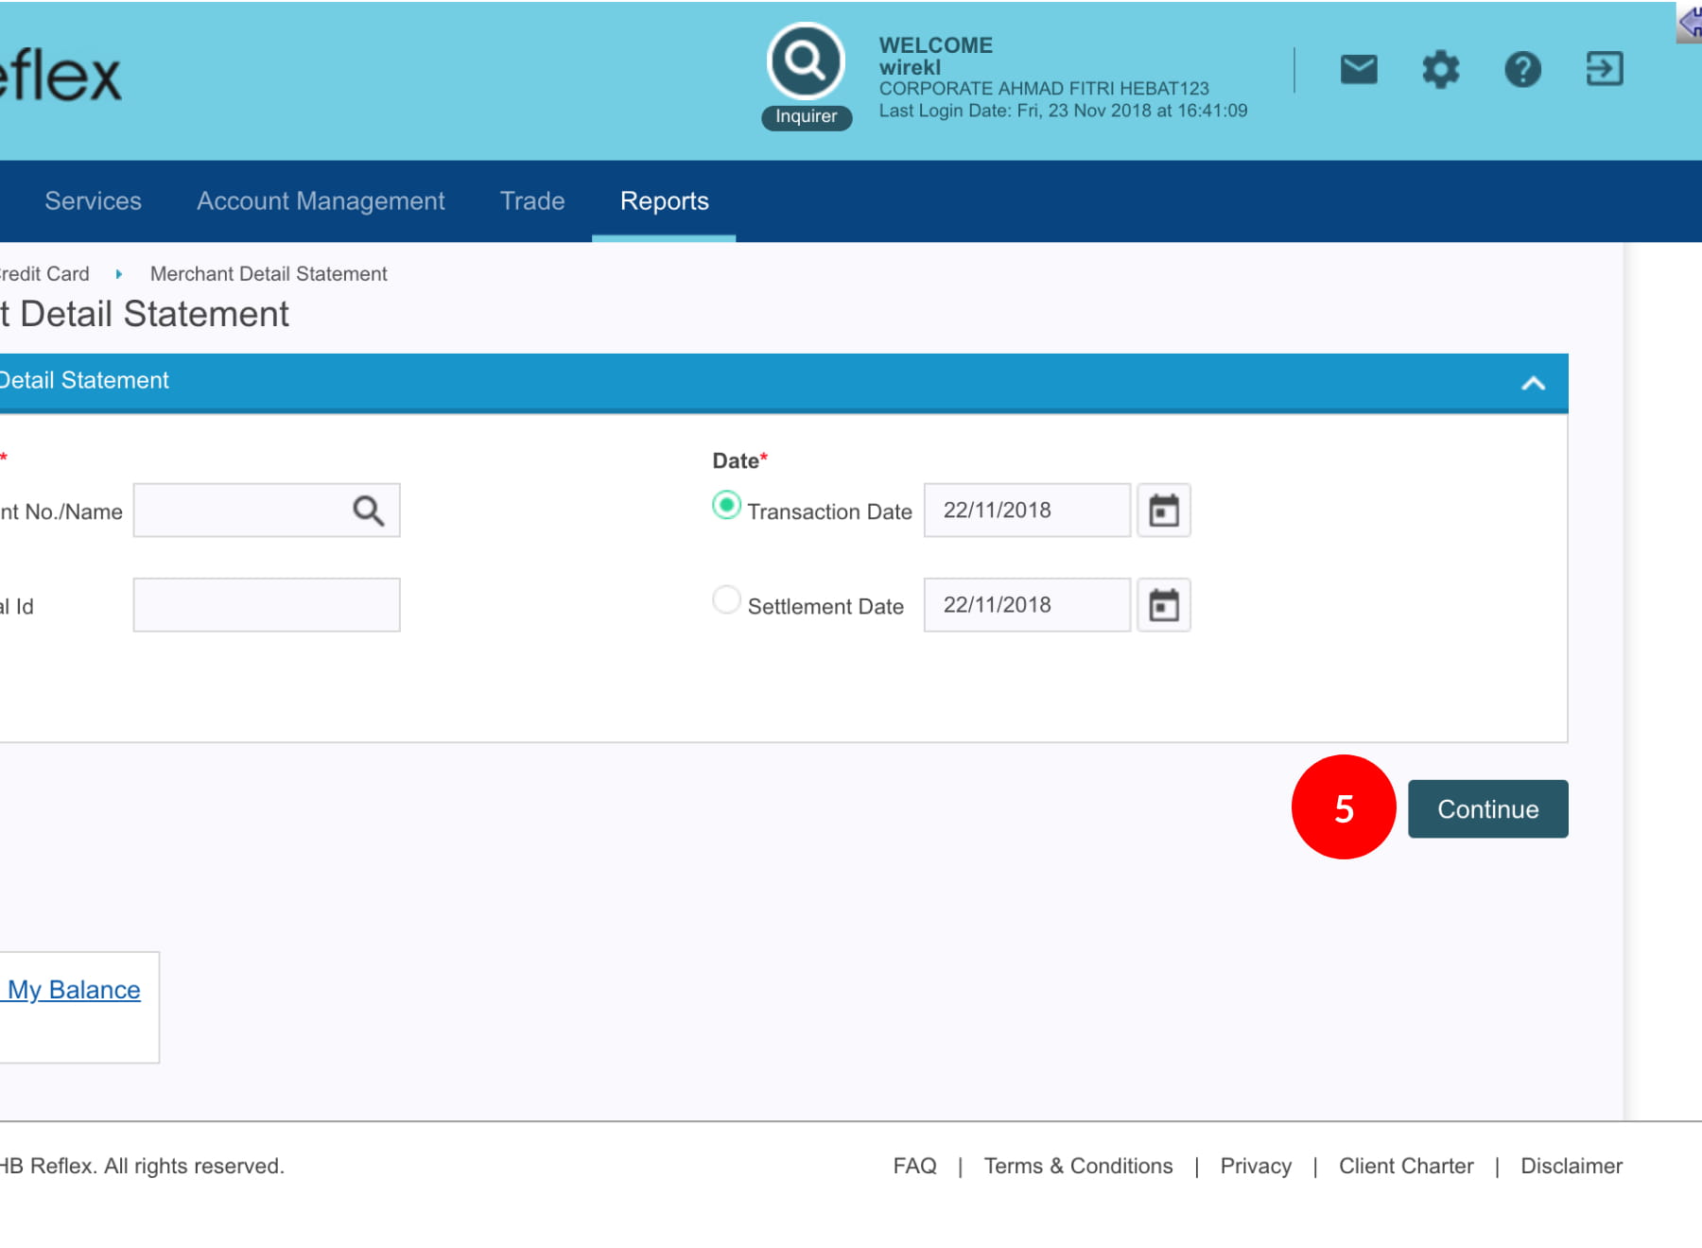Open the My Balance link
Image resolution: width=1702 pixels, height=1248 pixels.
74,990
